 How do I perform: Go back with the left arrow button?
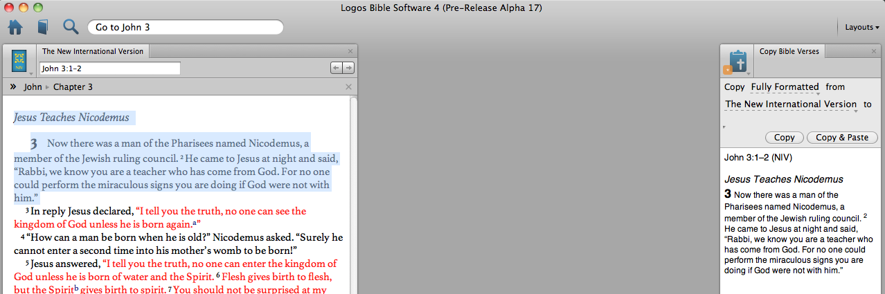337,68
